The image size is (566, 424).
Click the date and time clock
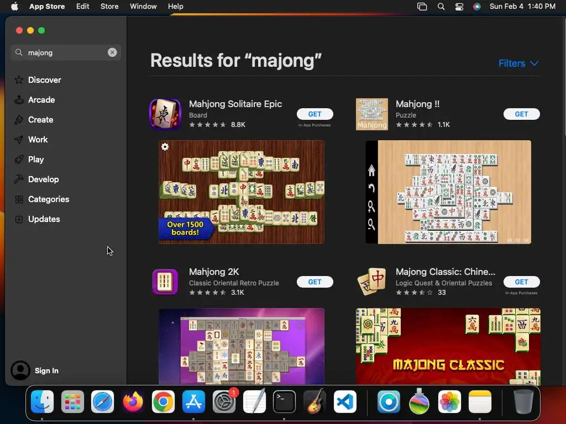tap(522, 6)
